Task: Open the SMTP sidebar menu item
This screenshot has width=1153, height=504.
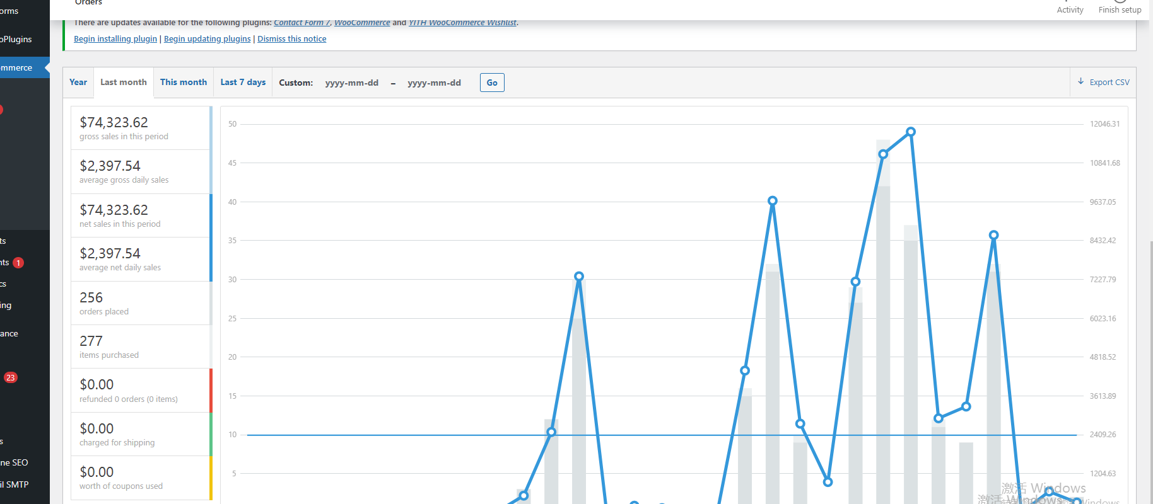Action: (25, 484)
